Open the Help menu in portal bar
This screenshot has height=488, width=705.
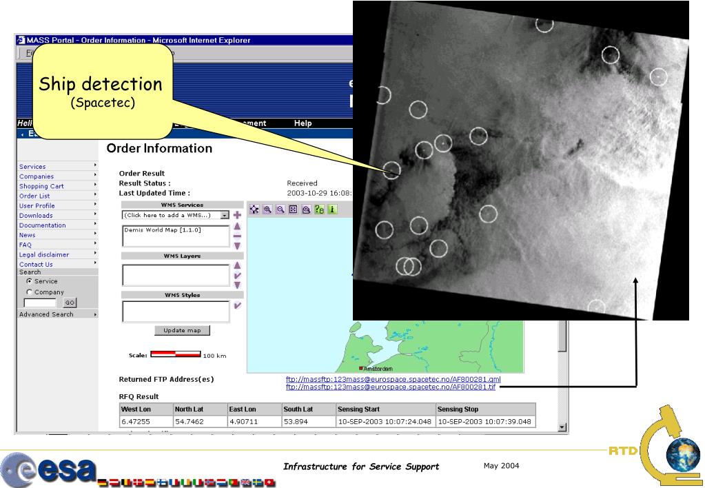(x=303, y=123)
